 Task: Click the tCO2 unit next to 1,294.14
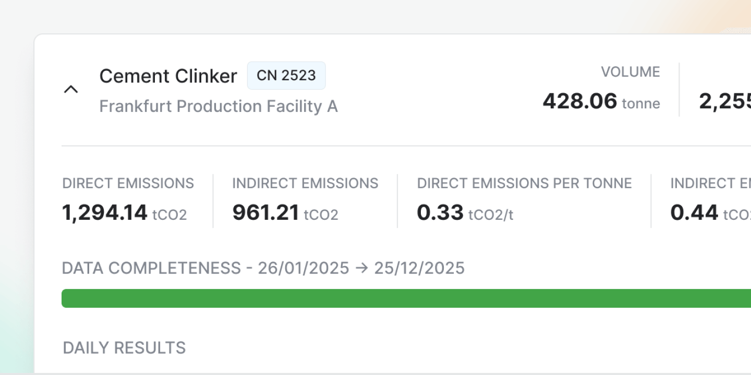coord(169,215)
